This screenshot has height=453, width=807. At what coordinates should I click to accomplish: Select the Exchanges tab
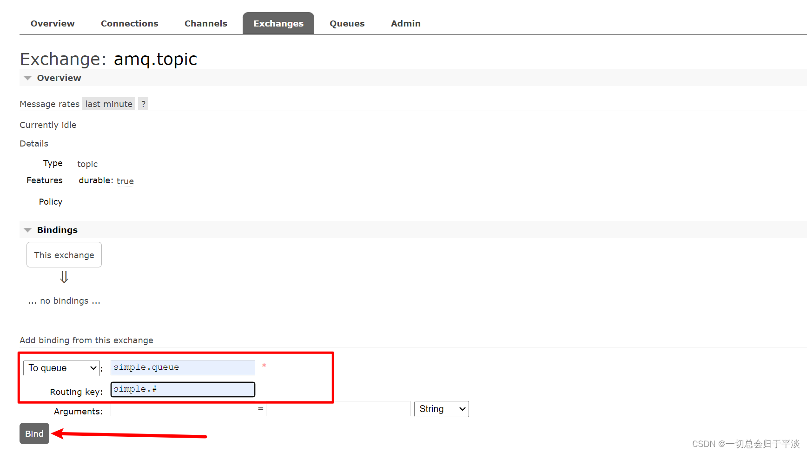pos(278,23)
